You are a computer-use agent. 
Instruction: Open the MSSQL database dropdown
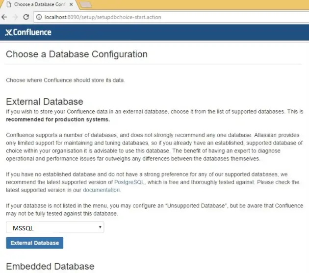pyautogui.click(x=55, y=227)
